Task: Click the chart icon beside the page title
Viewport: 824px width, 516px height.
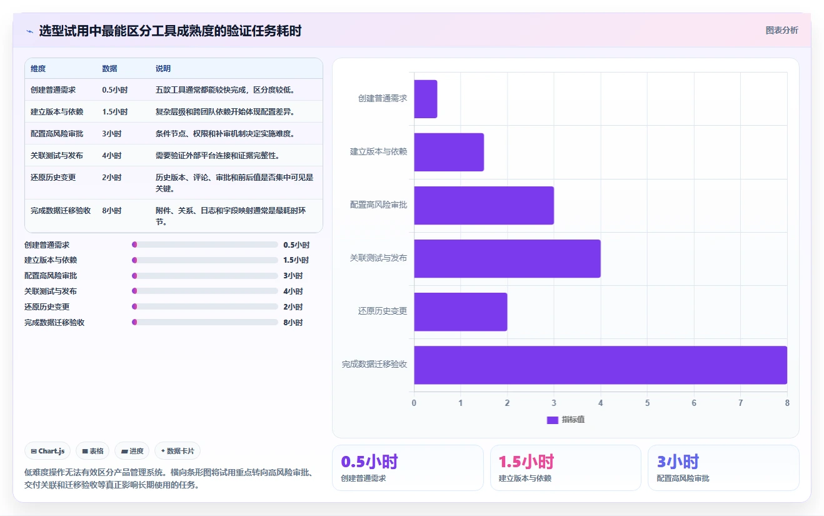Action: pos(29,31)
